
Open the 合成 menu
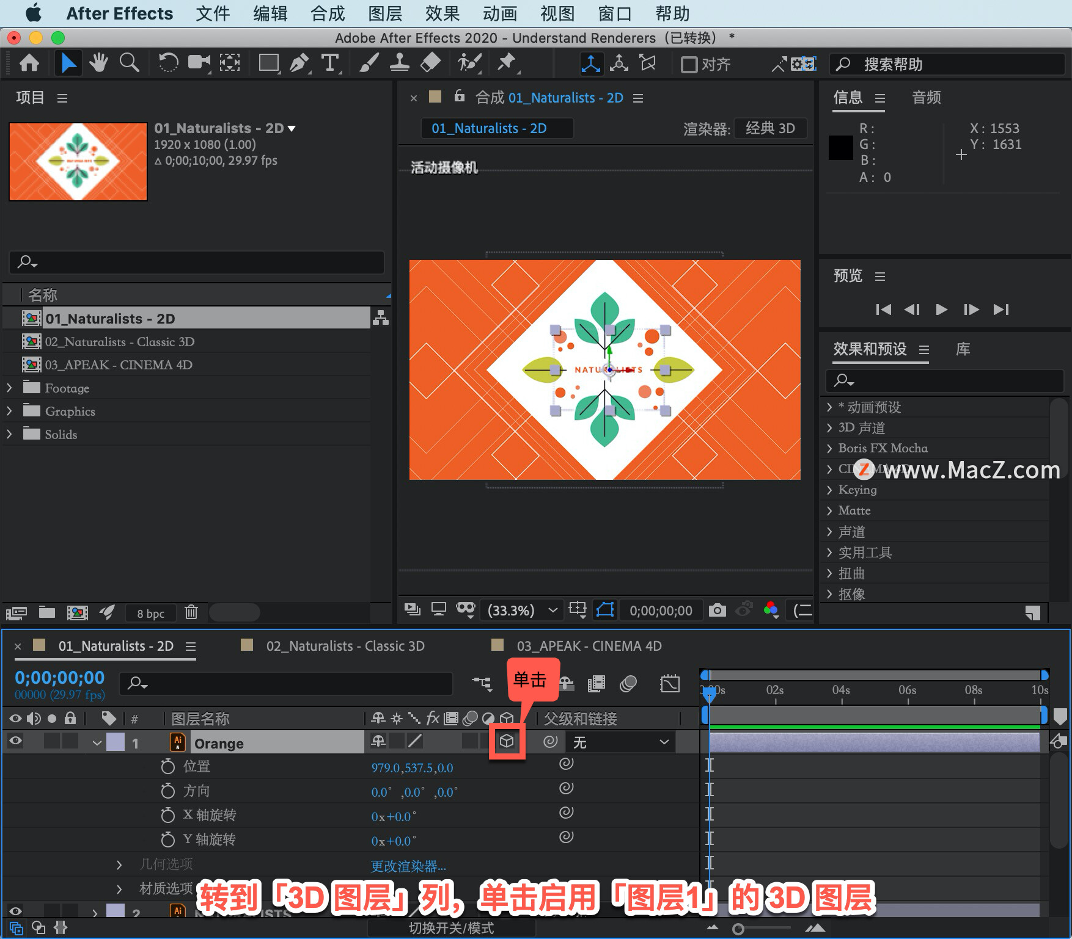(328, 13)
